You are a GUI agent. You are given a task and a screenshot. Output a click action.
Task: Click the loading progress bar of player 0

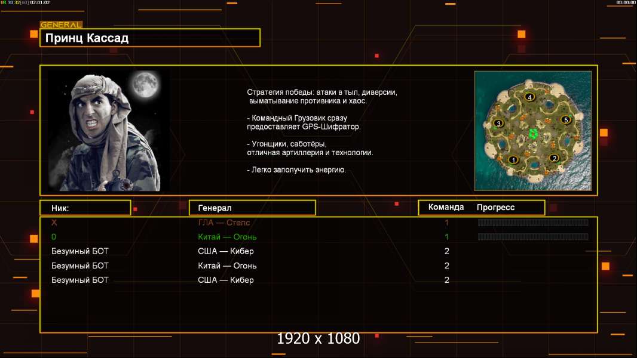(x=533, y=236)
